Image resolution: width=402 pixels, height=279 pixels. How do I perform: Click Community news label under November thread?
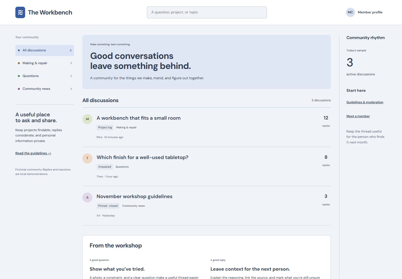133,206
